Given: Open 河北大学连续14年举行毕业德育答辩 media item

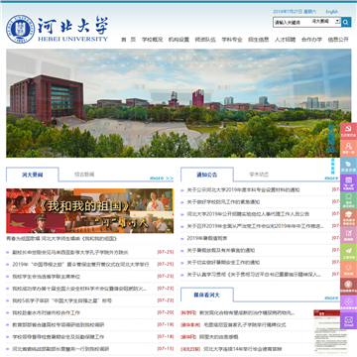Looking at the screenshot, I should (x=243, y=349).
